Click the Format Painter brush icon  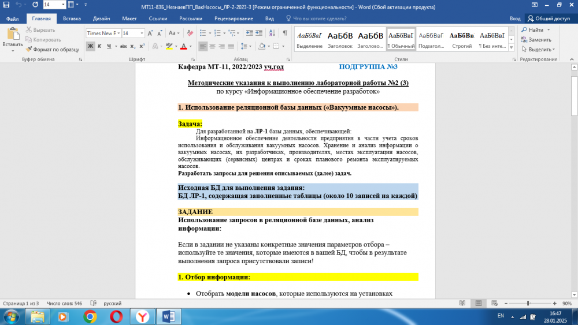tap(29, 50)
